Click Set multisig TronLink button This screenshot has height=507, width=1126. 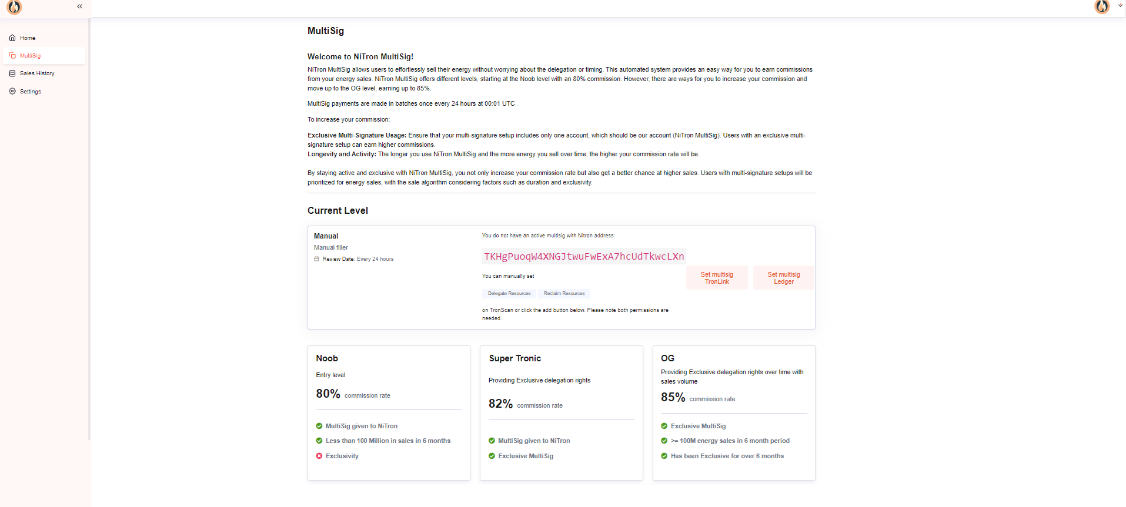717,278
